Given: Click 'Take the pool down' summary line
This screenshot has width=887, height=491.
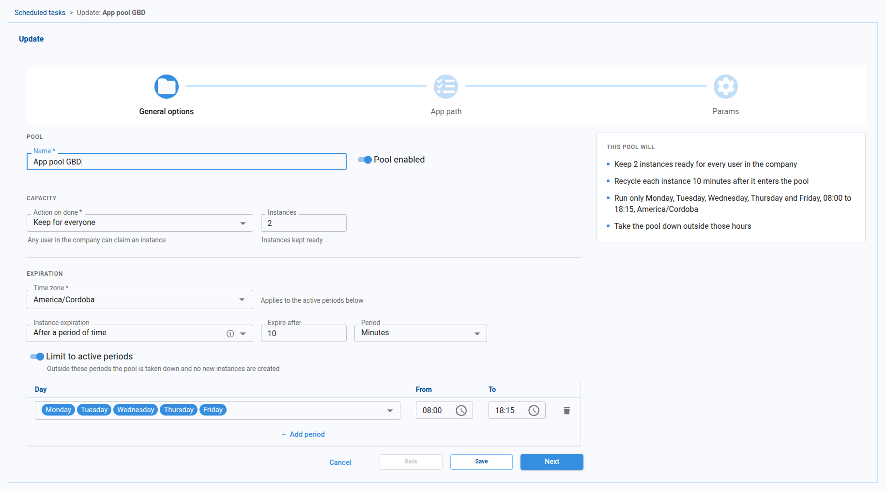Looking at the screenshot, I should (x=683, y=226).
